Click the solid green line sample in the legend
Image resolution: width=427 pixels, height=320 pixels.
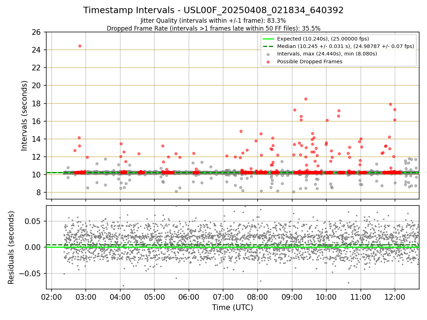[268, 39]
